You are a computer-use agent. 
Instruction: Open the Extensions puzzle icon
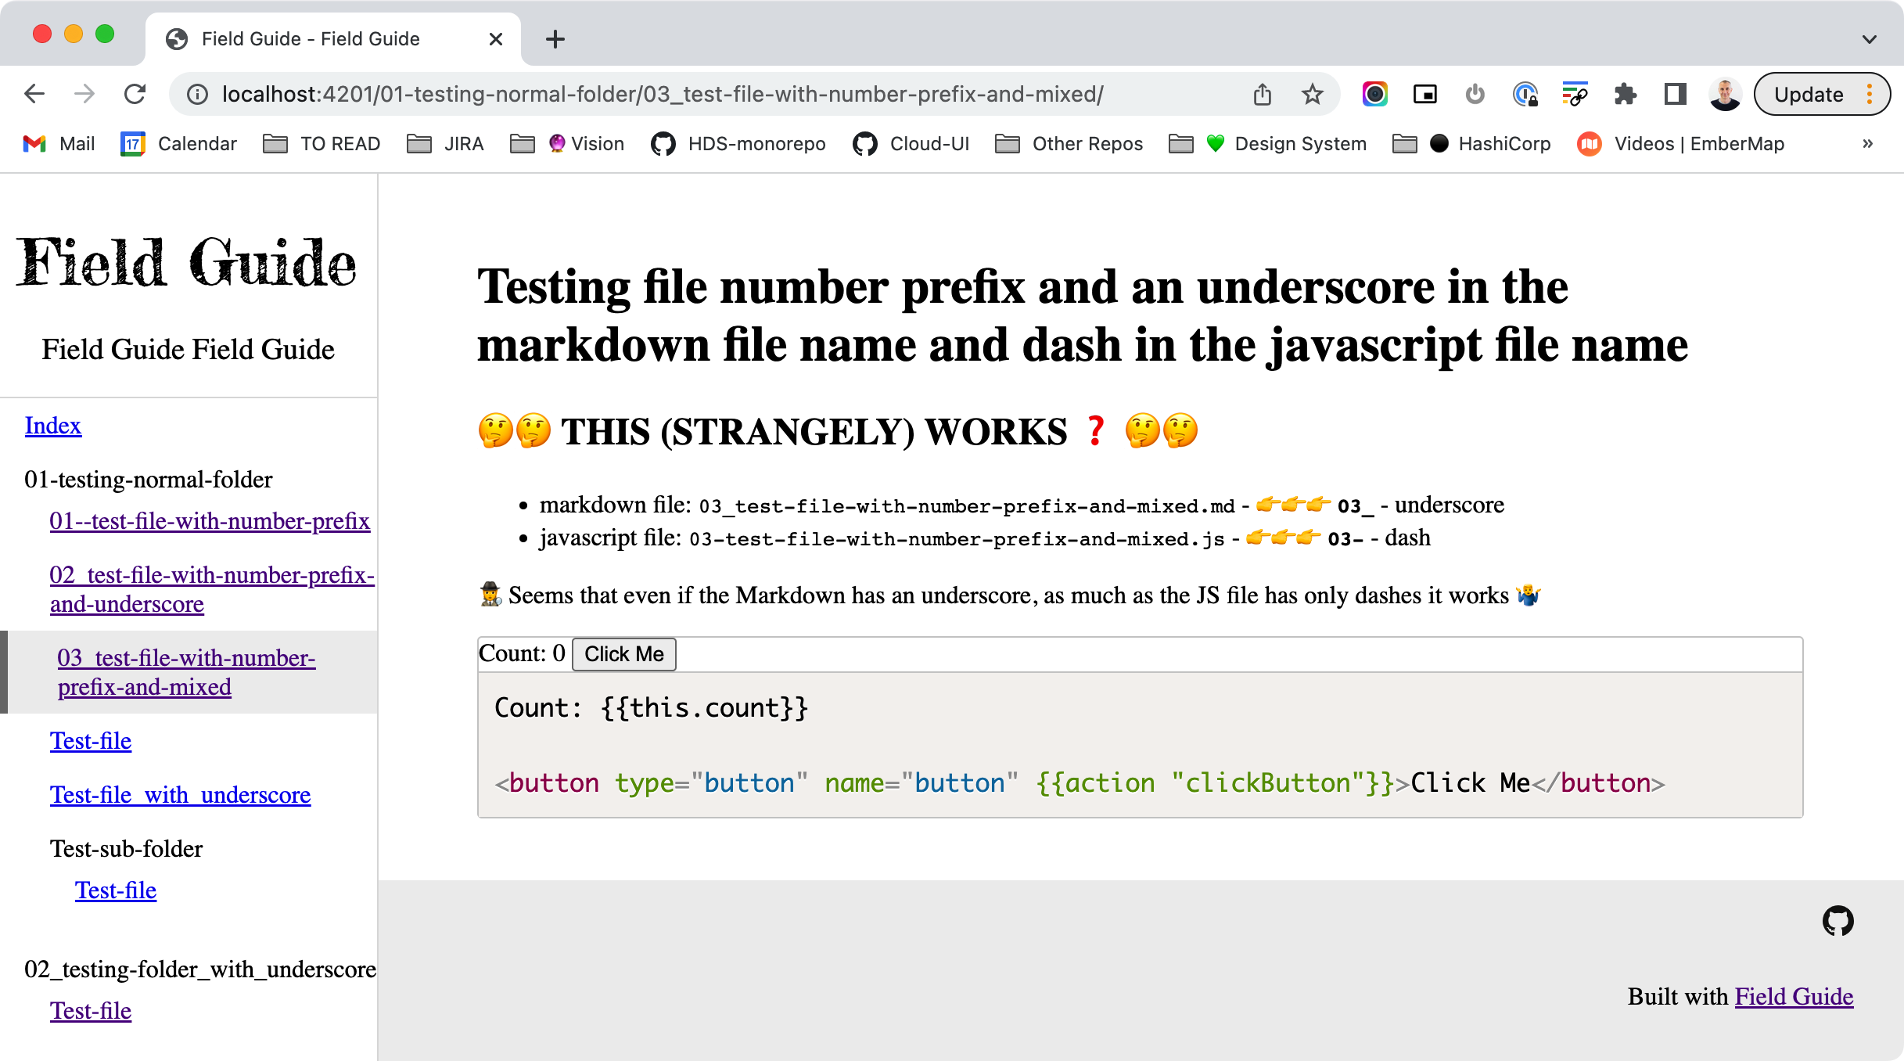pyautogui.click(x=1625, y=95)
